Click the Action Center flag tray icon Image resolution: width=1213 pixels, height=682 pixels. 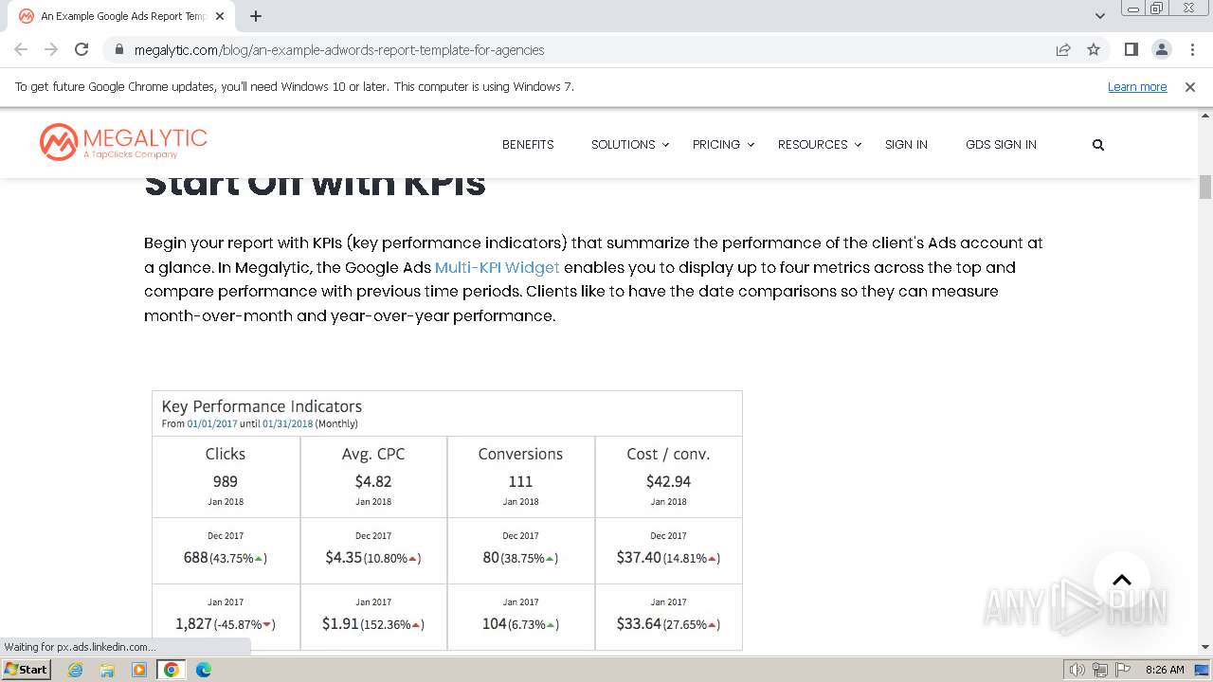(x=1121, y=670)
